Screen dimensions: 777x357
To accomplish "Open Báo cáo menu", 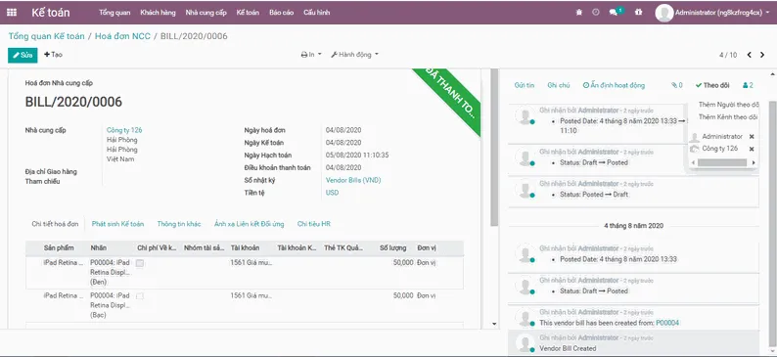I will click(x=282, y=13).
